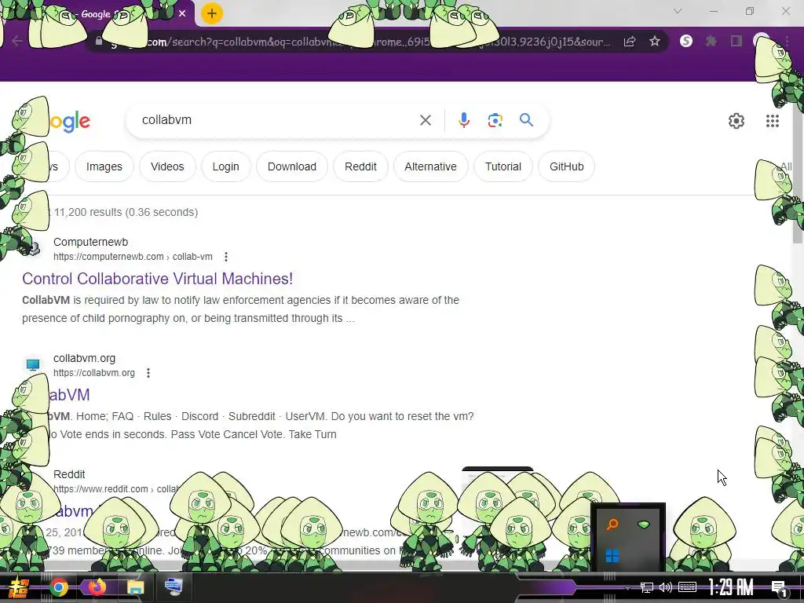
Task: Click the volume speaker icon in tray
Action: [666, 587]
